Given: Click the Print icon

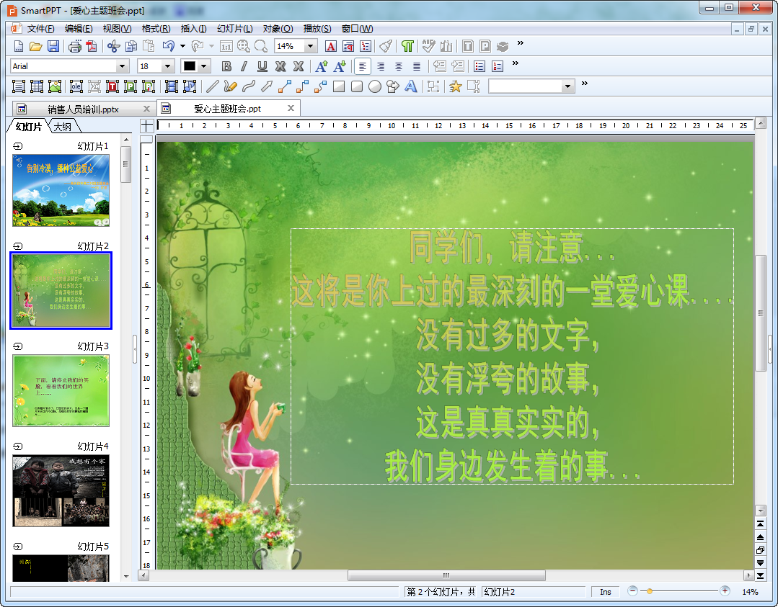Looking at the screenshot, I should pyautogui.click(x=74, y=46).
